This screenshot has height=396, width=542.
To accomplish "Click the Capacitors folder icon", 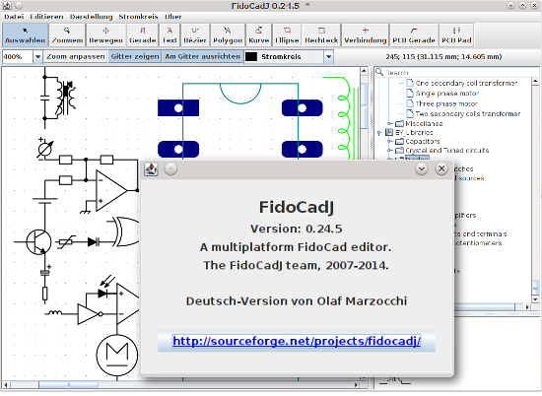I will point(399,141).
